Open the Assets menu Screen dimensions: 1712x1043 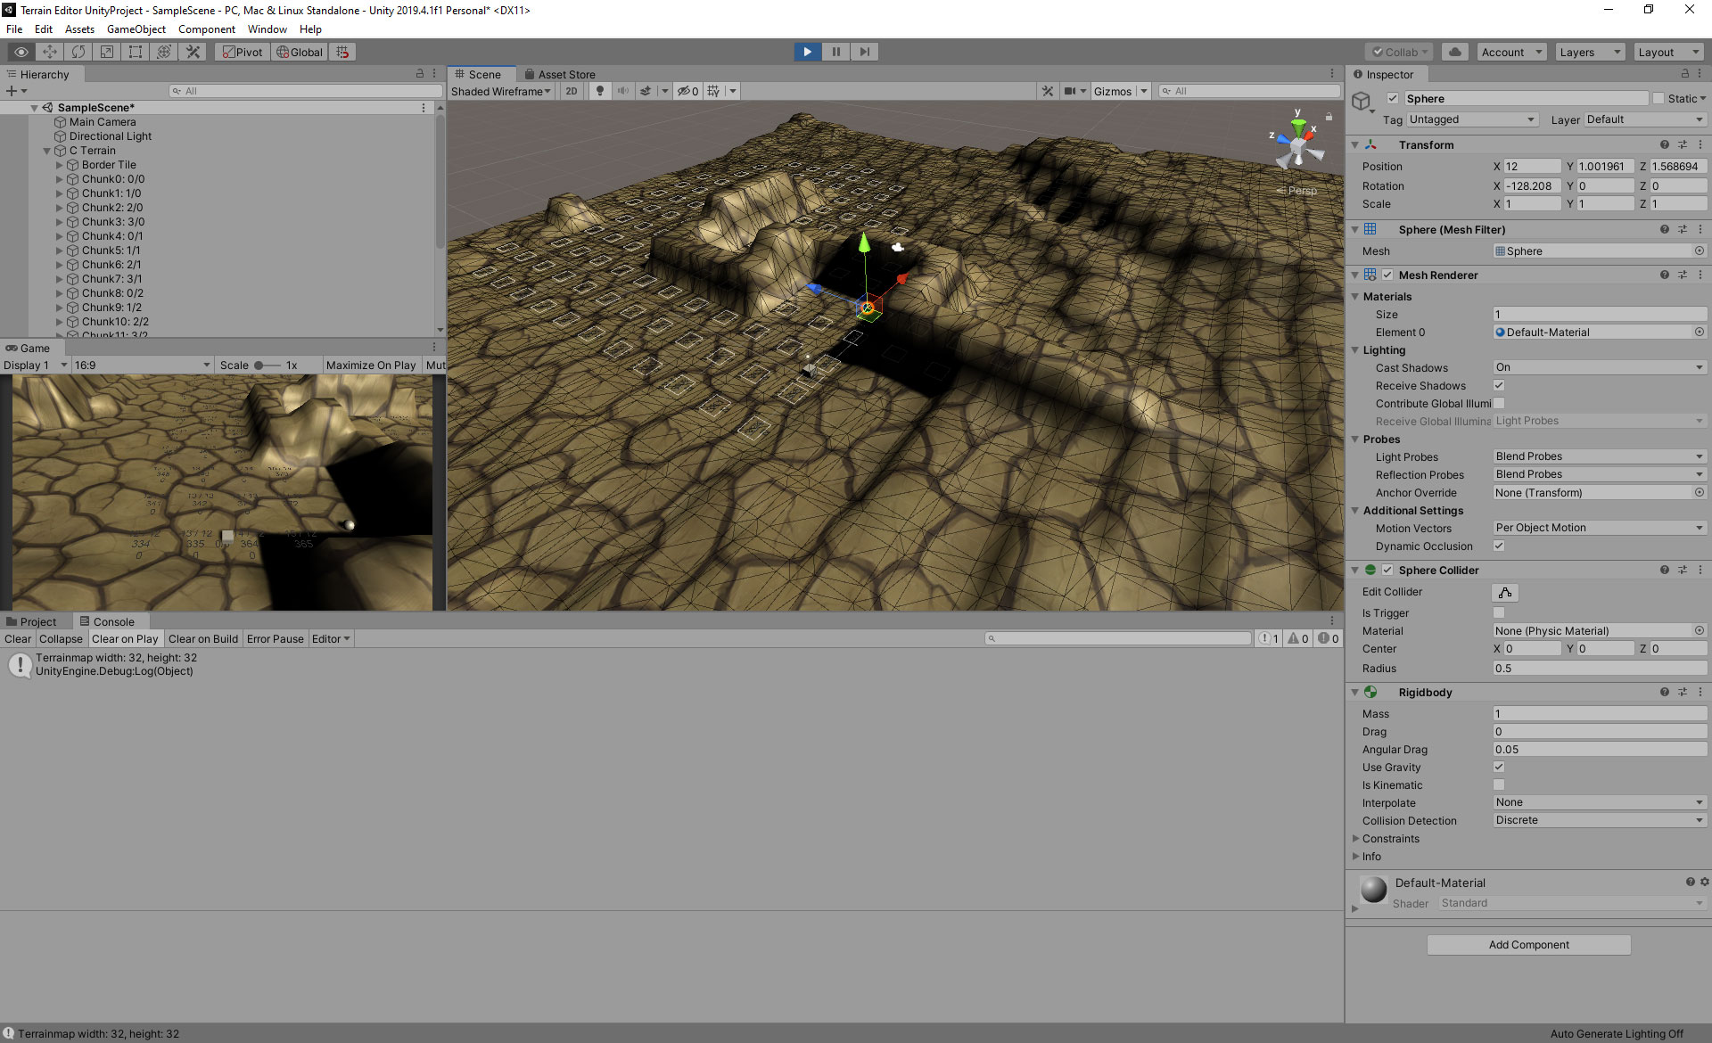point(79,29)
